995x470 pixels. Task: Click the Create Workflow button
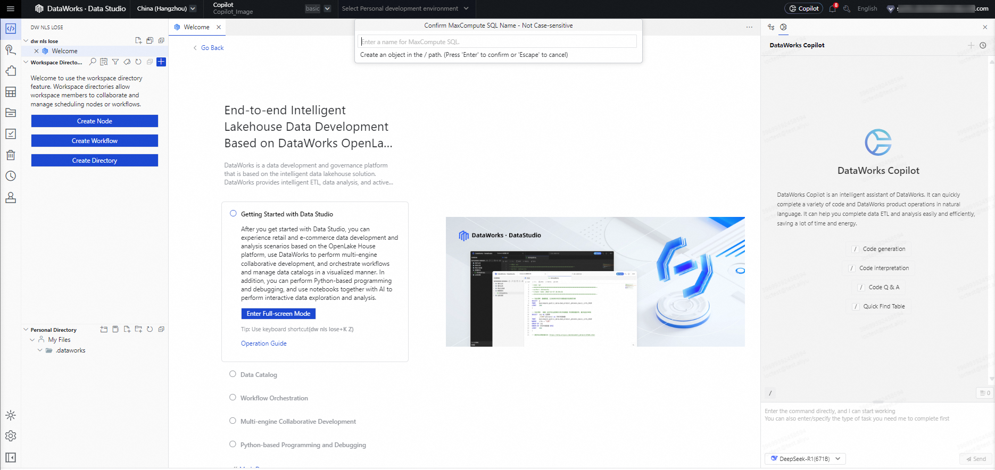click(x=95, y=141)
